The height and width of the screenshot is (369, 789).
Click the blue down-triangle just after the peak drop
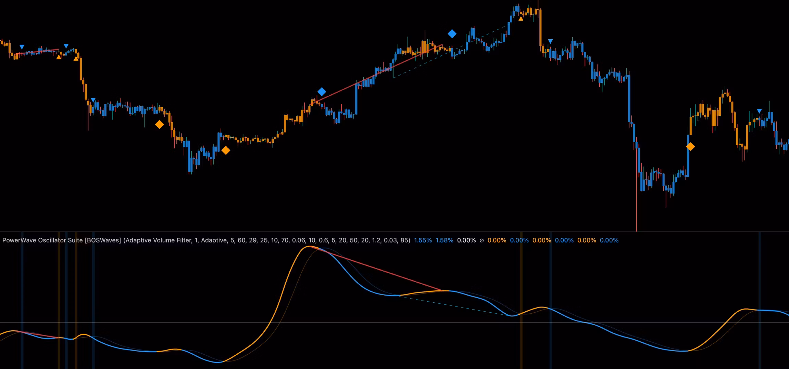coord(550,41)
